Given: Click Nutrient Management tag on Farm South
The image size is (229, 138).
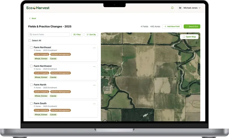Looking at the screenshot, I should tap(60, 110).
